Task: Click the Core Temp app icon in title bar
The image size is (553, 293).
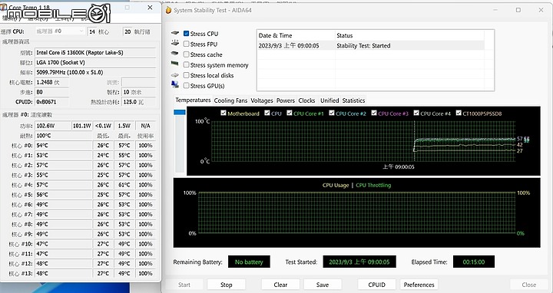Action: 3,7
